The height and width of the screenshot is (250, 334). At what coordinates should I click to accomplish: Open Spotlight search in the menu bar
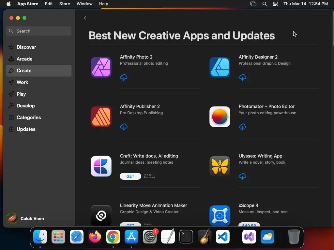(264, 4)
